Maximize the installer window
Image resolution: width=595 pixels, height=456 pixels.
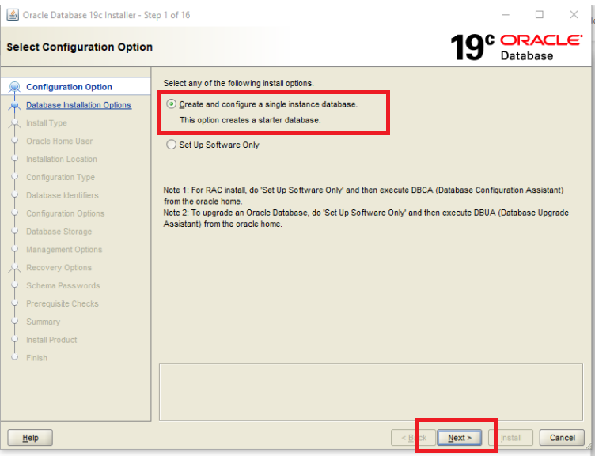coord(540,15)
